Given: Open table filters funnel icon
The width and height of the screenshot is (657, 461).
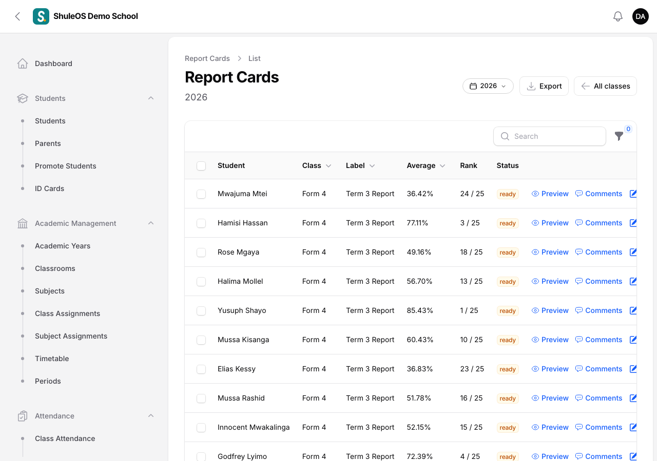Looking at the screenshot, I should [x=619, y=136].
